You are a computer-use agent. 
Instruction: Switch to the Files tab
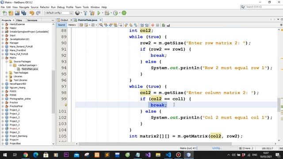(x=19, y=20)
